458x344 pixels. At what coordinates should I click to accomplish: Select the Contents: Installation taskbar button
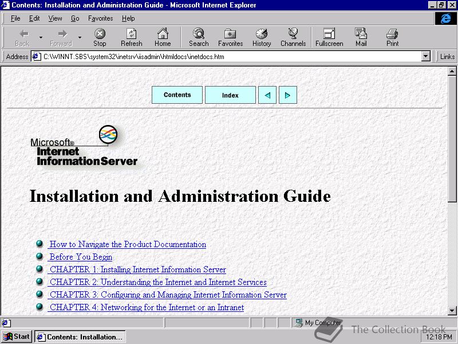coord(80,337)
